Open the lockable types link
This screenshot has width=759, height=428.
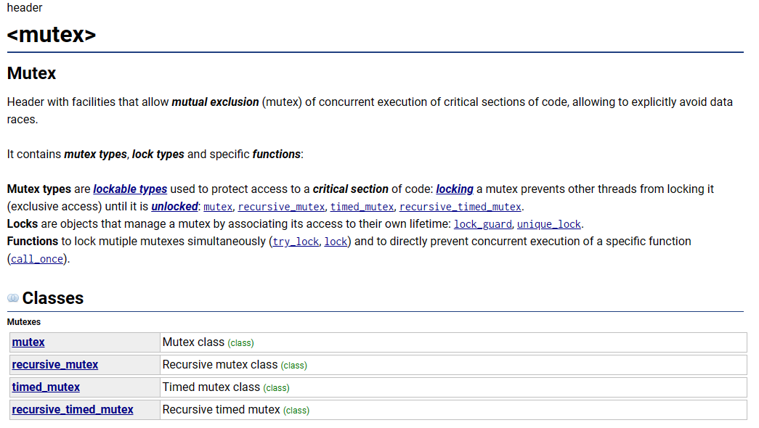(130, 189)
